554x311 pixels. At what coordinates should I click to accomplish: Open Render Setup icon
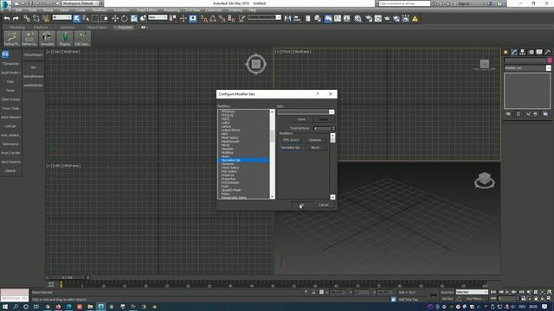(x=369, y=18)
